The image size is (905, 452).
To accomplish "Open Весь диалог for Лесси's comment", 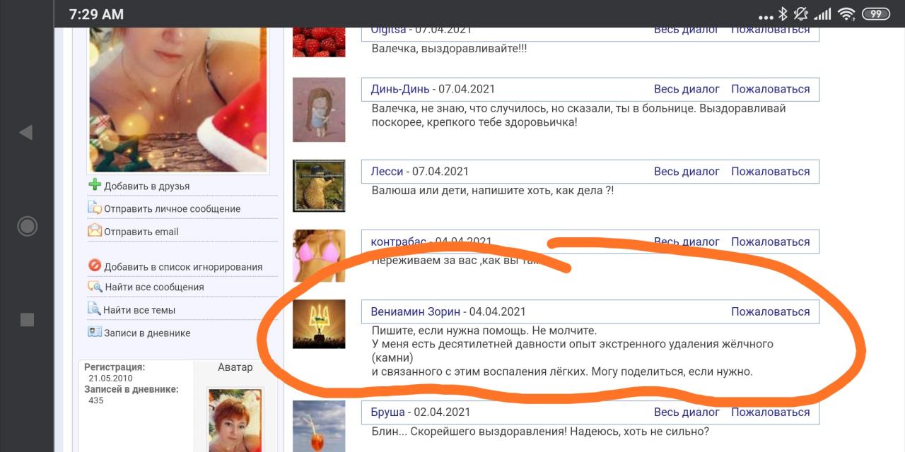I will coord(687,172).
